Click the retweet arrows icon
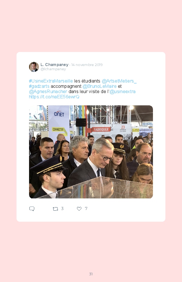The image size is (182, 282). [55, 209]
